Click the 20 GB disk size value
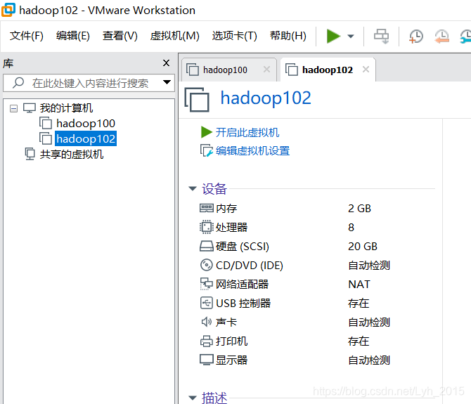 click(x=363, y=247)
